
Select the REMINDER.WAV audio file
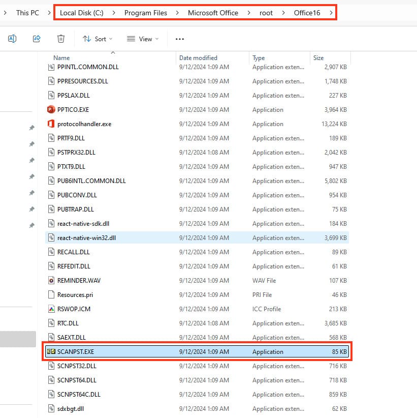click(79, 280)
